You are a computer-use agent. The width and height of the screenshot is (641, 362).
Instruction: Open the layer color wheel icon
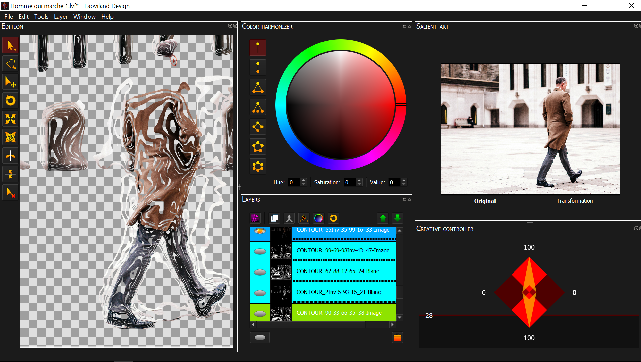(318, 218)
